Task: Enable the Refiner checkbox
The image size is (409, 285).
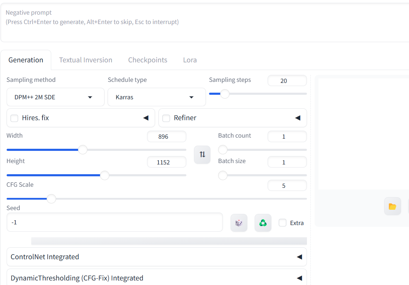Action: (167, 118)
